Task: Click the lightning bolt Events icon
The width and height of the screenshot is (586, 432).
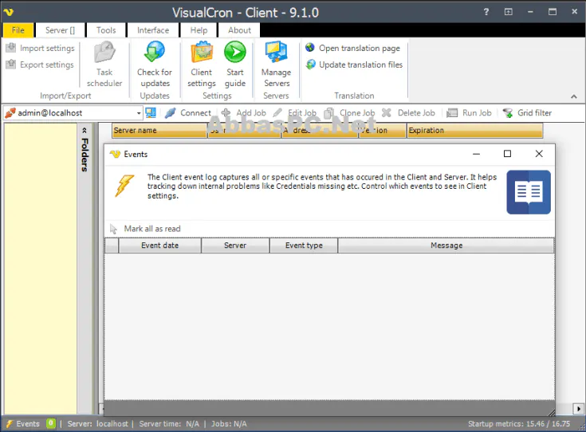Action: [124, 186]
